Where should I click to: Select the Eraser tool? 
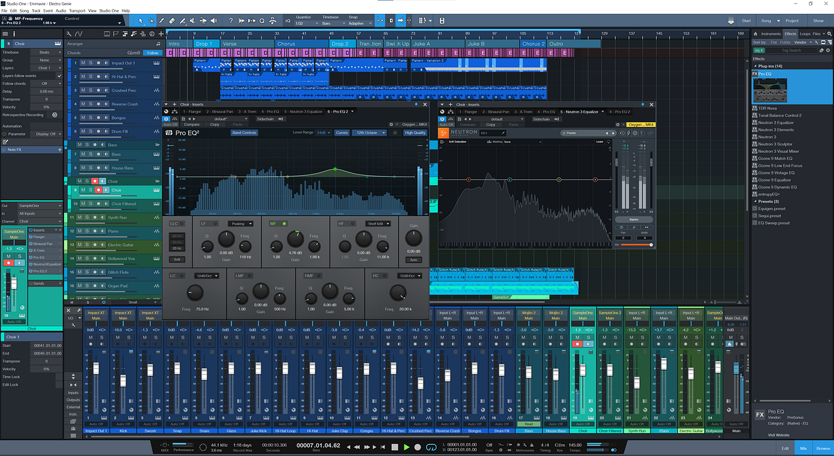point(172,21)
